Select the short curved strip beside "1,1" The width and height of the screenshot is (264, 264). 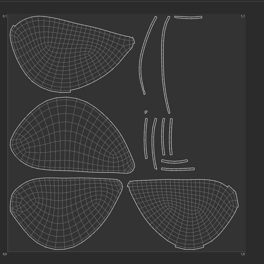188,17
